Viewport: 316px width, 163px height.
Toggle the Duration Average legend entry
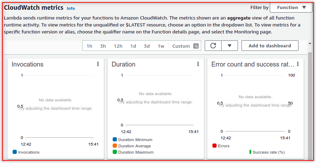point(132,146)
